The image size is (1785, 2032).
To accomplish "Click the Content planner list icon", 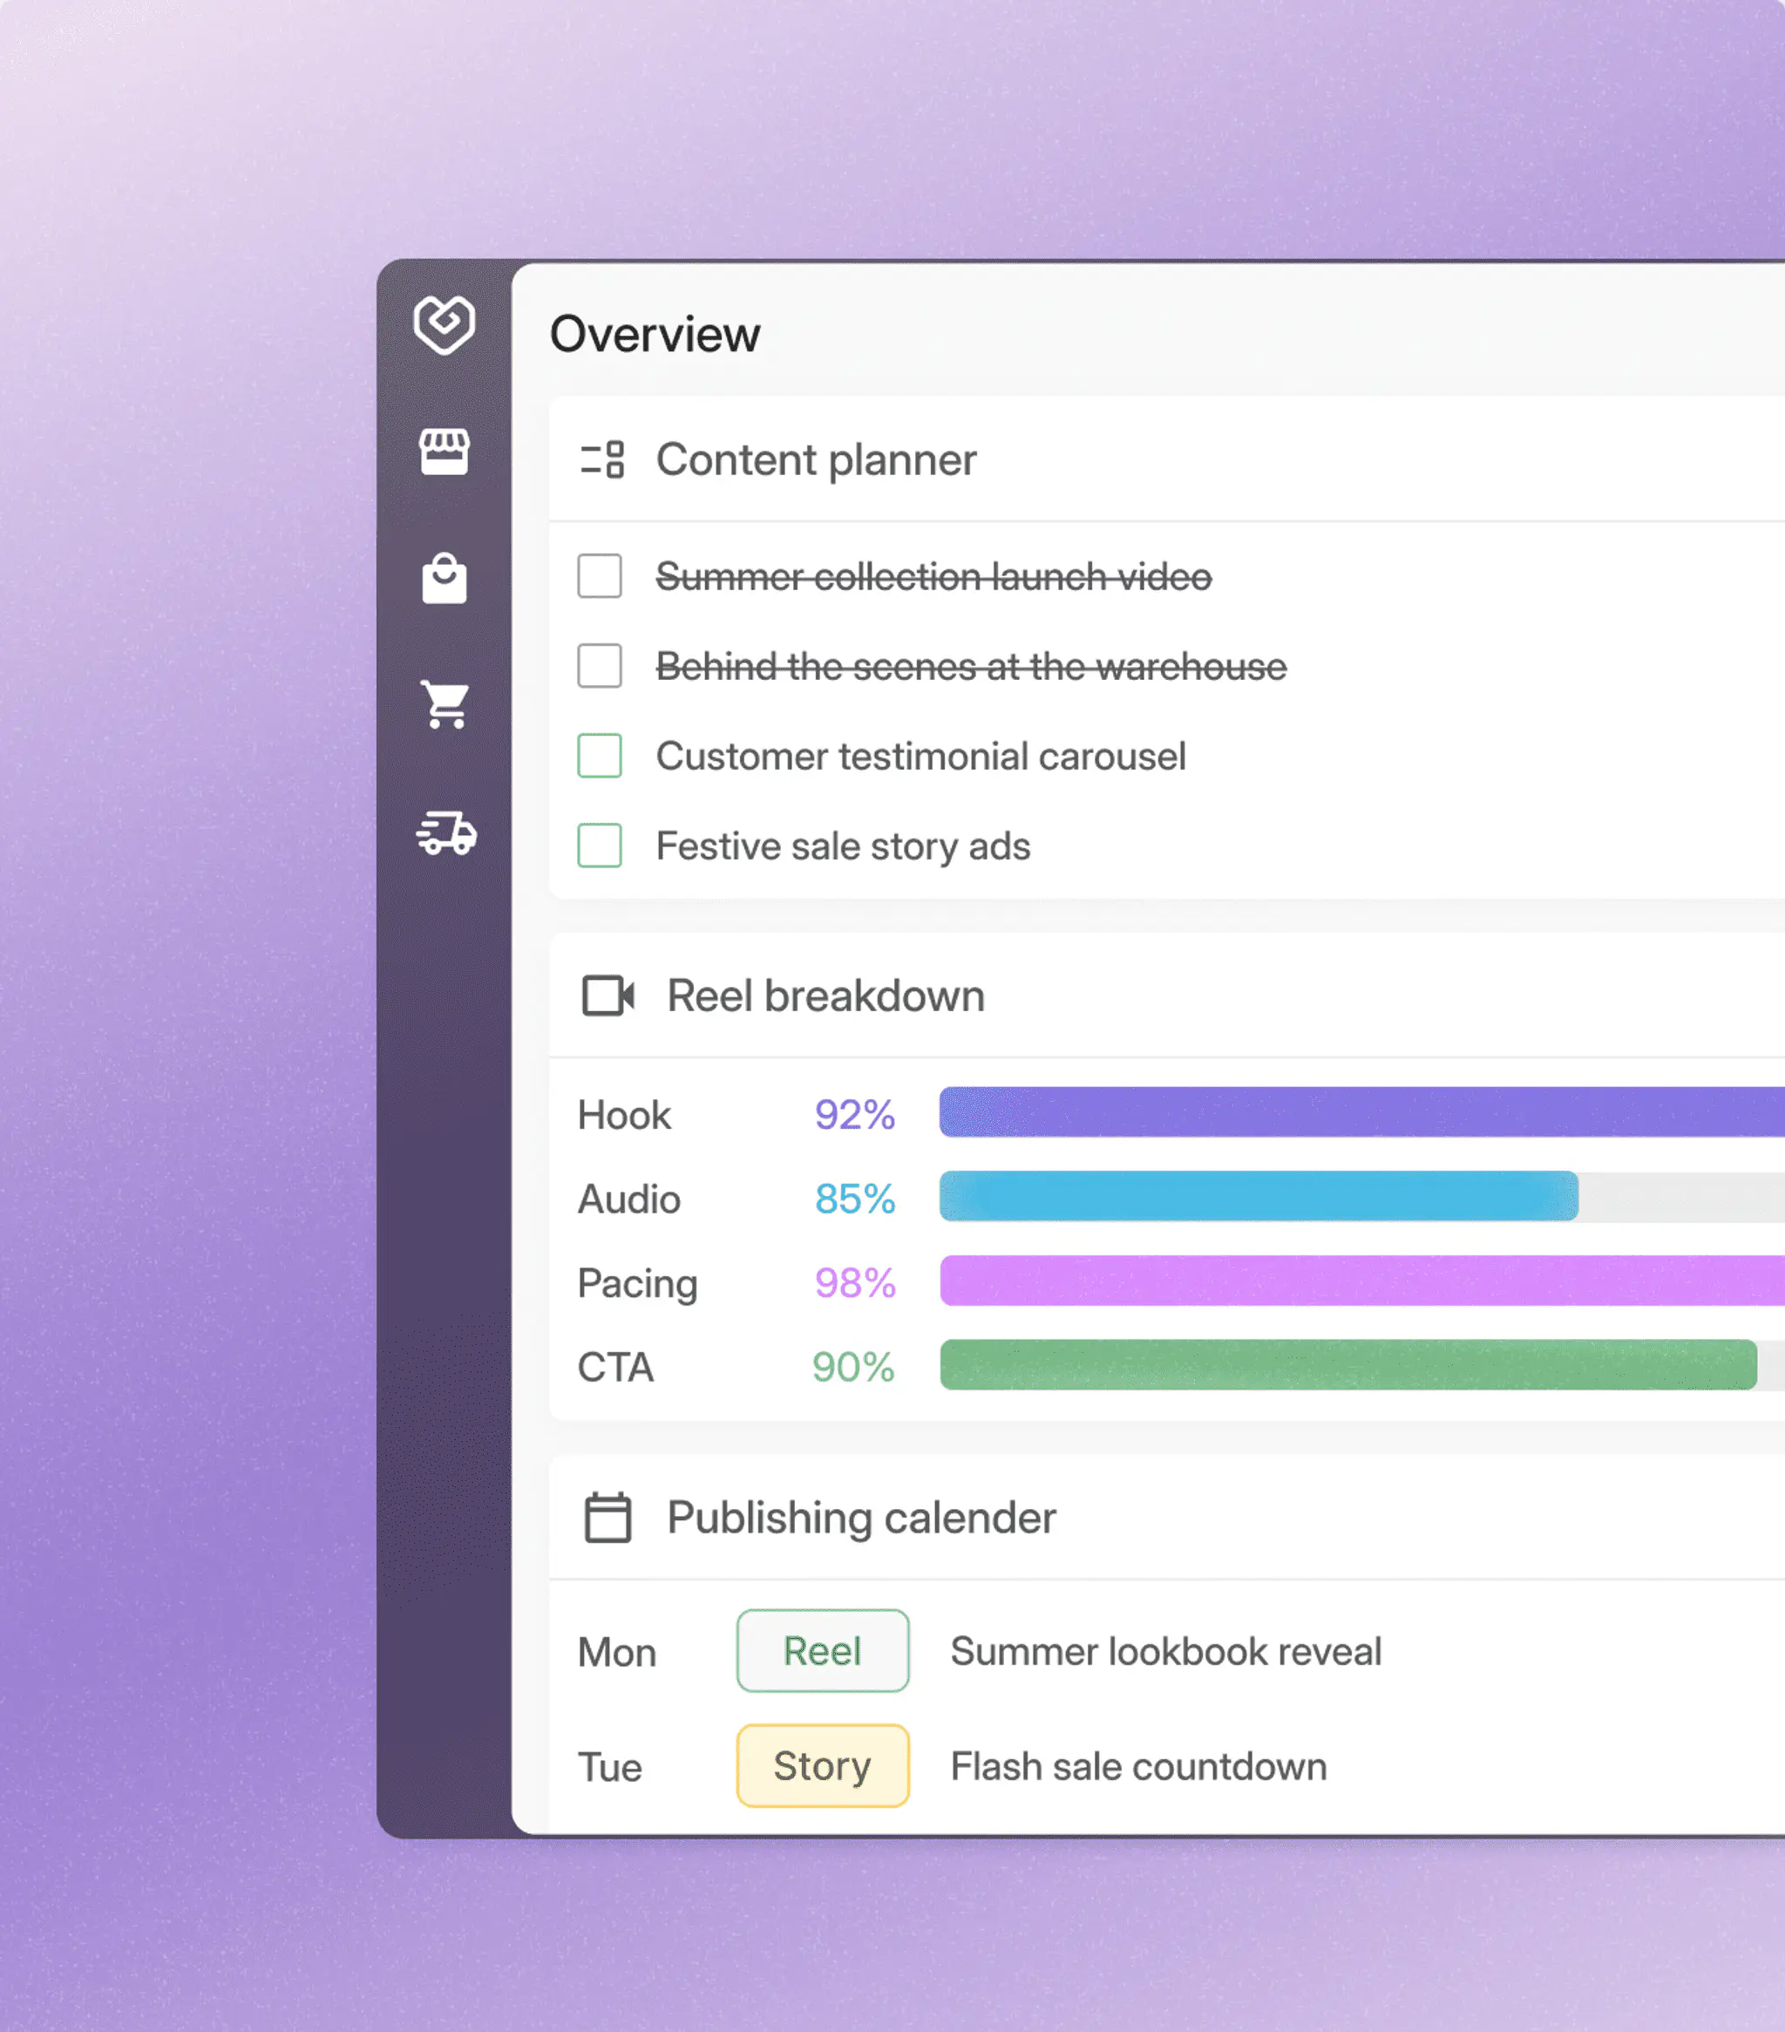I will coord(602,459).
